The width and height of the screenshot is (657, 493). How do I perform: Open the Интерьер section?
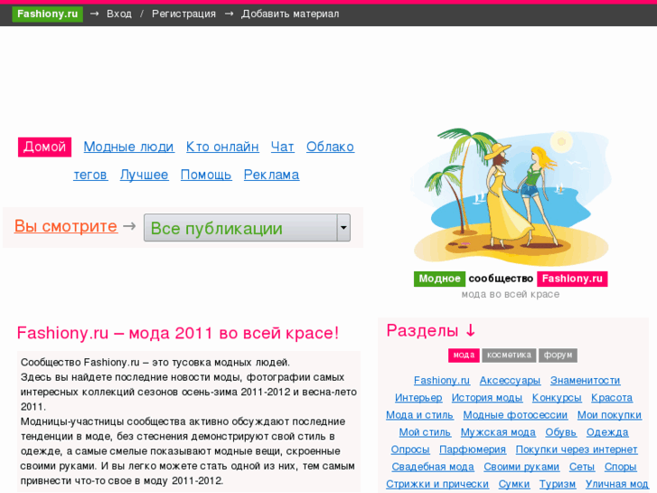[x=418, y=397]
